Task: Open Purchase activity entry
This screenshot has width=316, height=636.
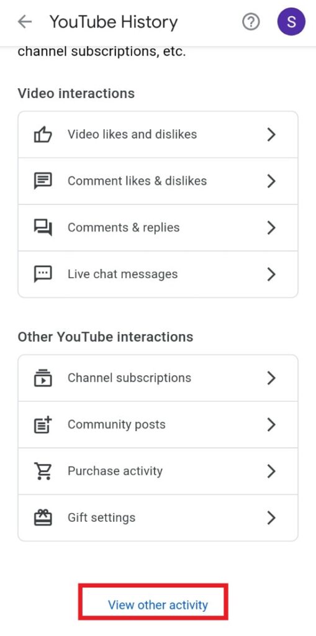Action: click(x=158, y=471)
